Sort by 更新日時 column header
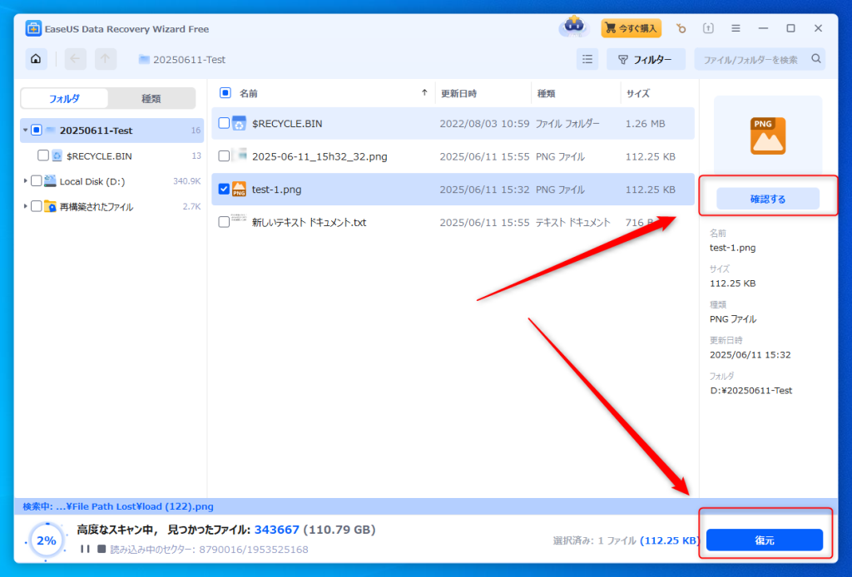This screenshot has height=577, width=852. 458,93
